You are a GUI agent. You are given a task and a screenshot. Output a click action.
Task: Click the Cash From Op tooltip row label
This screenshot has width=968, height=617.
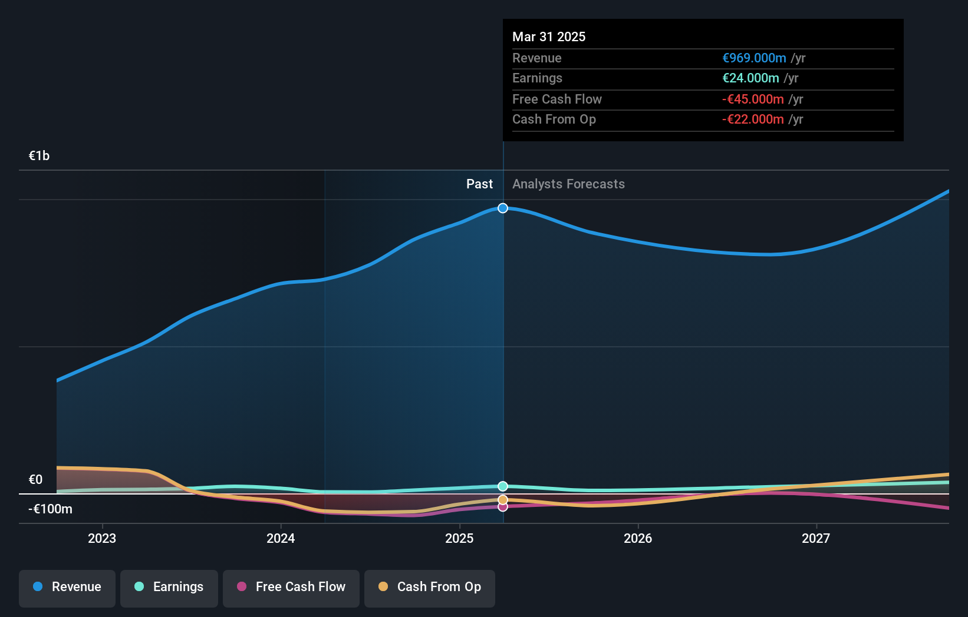[x=554, y=119]
